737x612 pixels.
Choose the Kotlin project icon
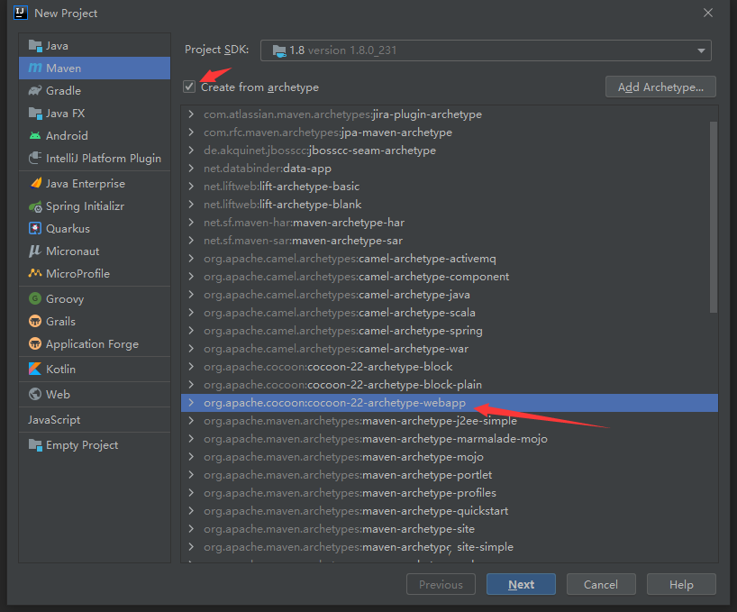coord(35,370)
